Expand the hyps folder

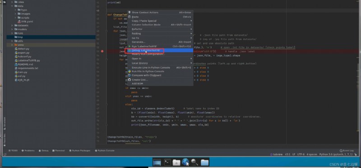(x=15, y=10)
